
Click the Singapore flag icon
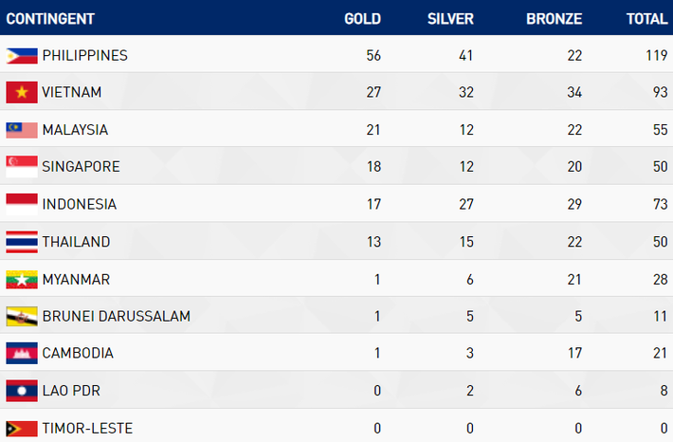coord(21,167)
